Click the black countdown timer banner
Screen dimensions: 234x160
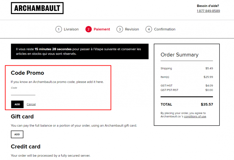(80, 51)
